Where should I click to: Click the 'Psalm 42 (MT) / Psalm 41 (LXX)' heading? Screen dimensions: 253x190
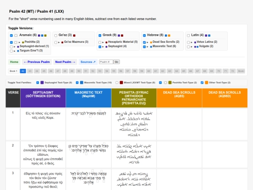tap(37, 11)
